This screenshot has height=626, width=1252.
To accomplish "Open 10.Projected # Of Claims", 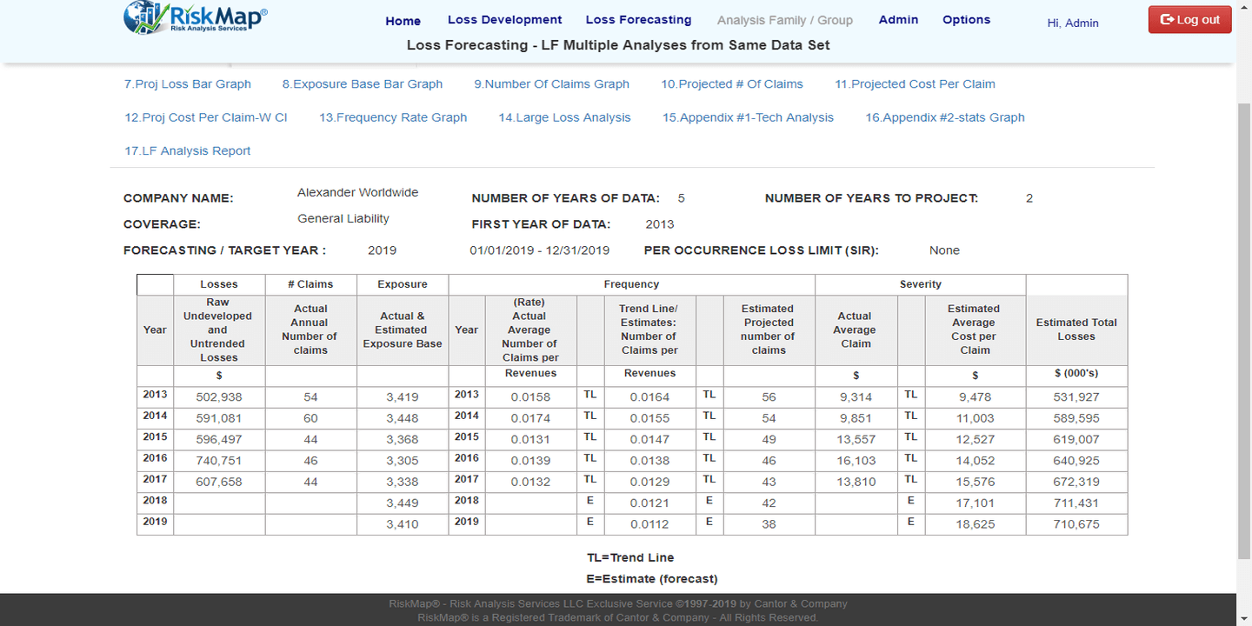I will click(732, 84).
